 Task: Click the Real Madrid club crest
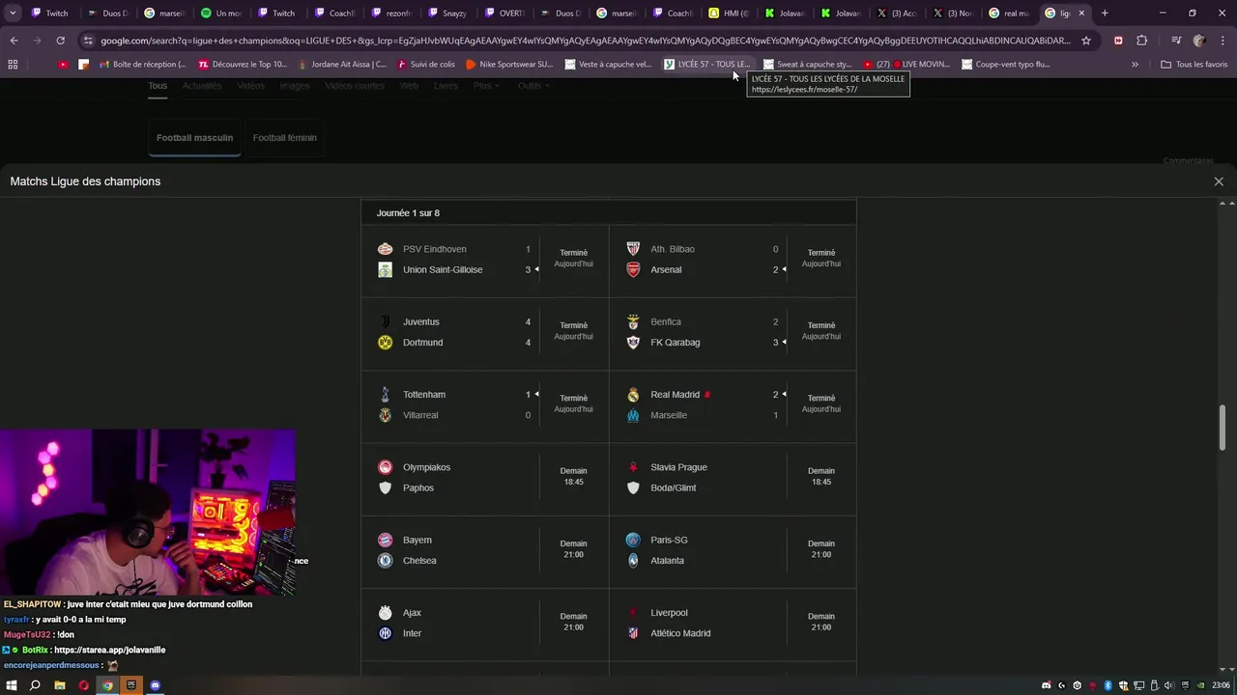click(x=633, y=395)
